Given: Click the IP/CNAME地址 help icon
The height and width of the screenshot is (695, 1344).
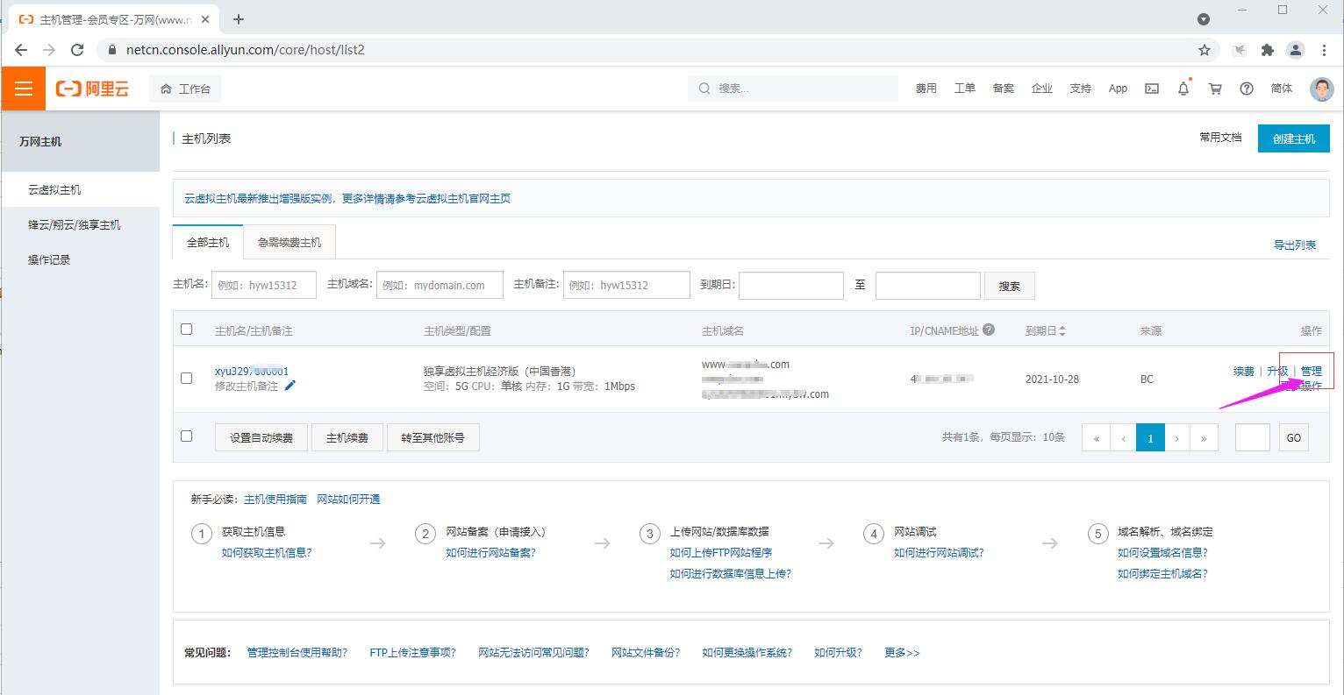Looking at the screenshot, I should click(989, 330).
